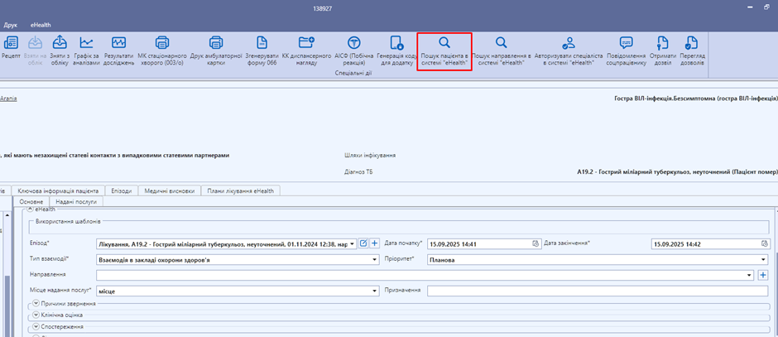
Task: Expand the Клінічна оцінка section
Action: [x=36, y=315]
